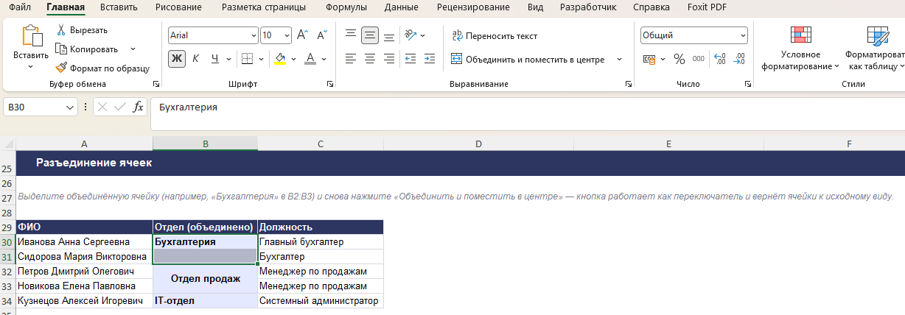The height and width of the screenshot is (315, 905).
Task: Open Шрифт dialog launcher
Action: click(329, 85)
